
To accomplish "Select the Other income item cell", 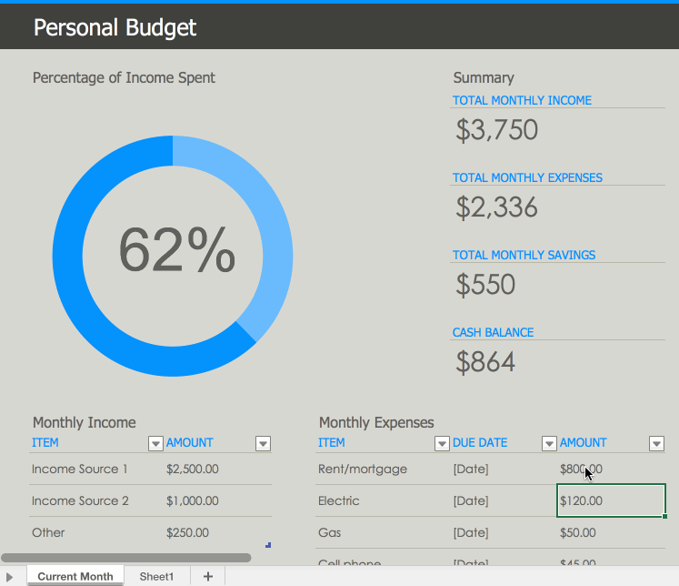I will (96, 532).
